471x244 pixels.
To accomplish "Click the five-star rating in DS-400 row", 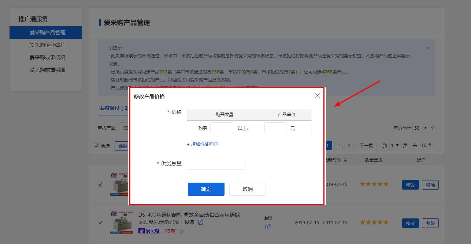I will [x=374, y=222].
